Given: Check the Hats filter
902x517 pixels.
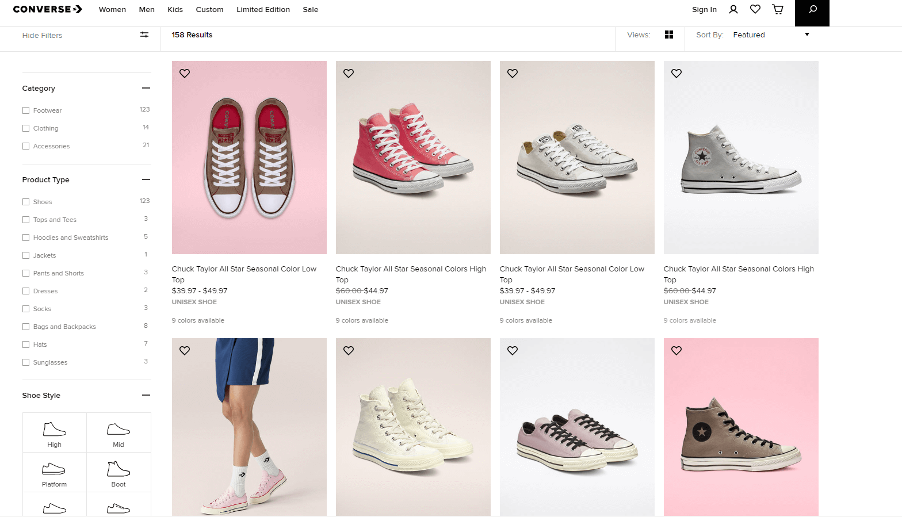Looking at the screenshot, I should tap(26, 344).
